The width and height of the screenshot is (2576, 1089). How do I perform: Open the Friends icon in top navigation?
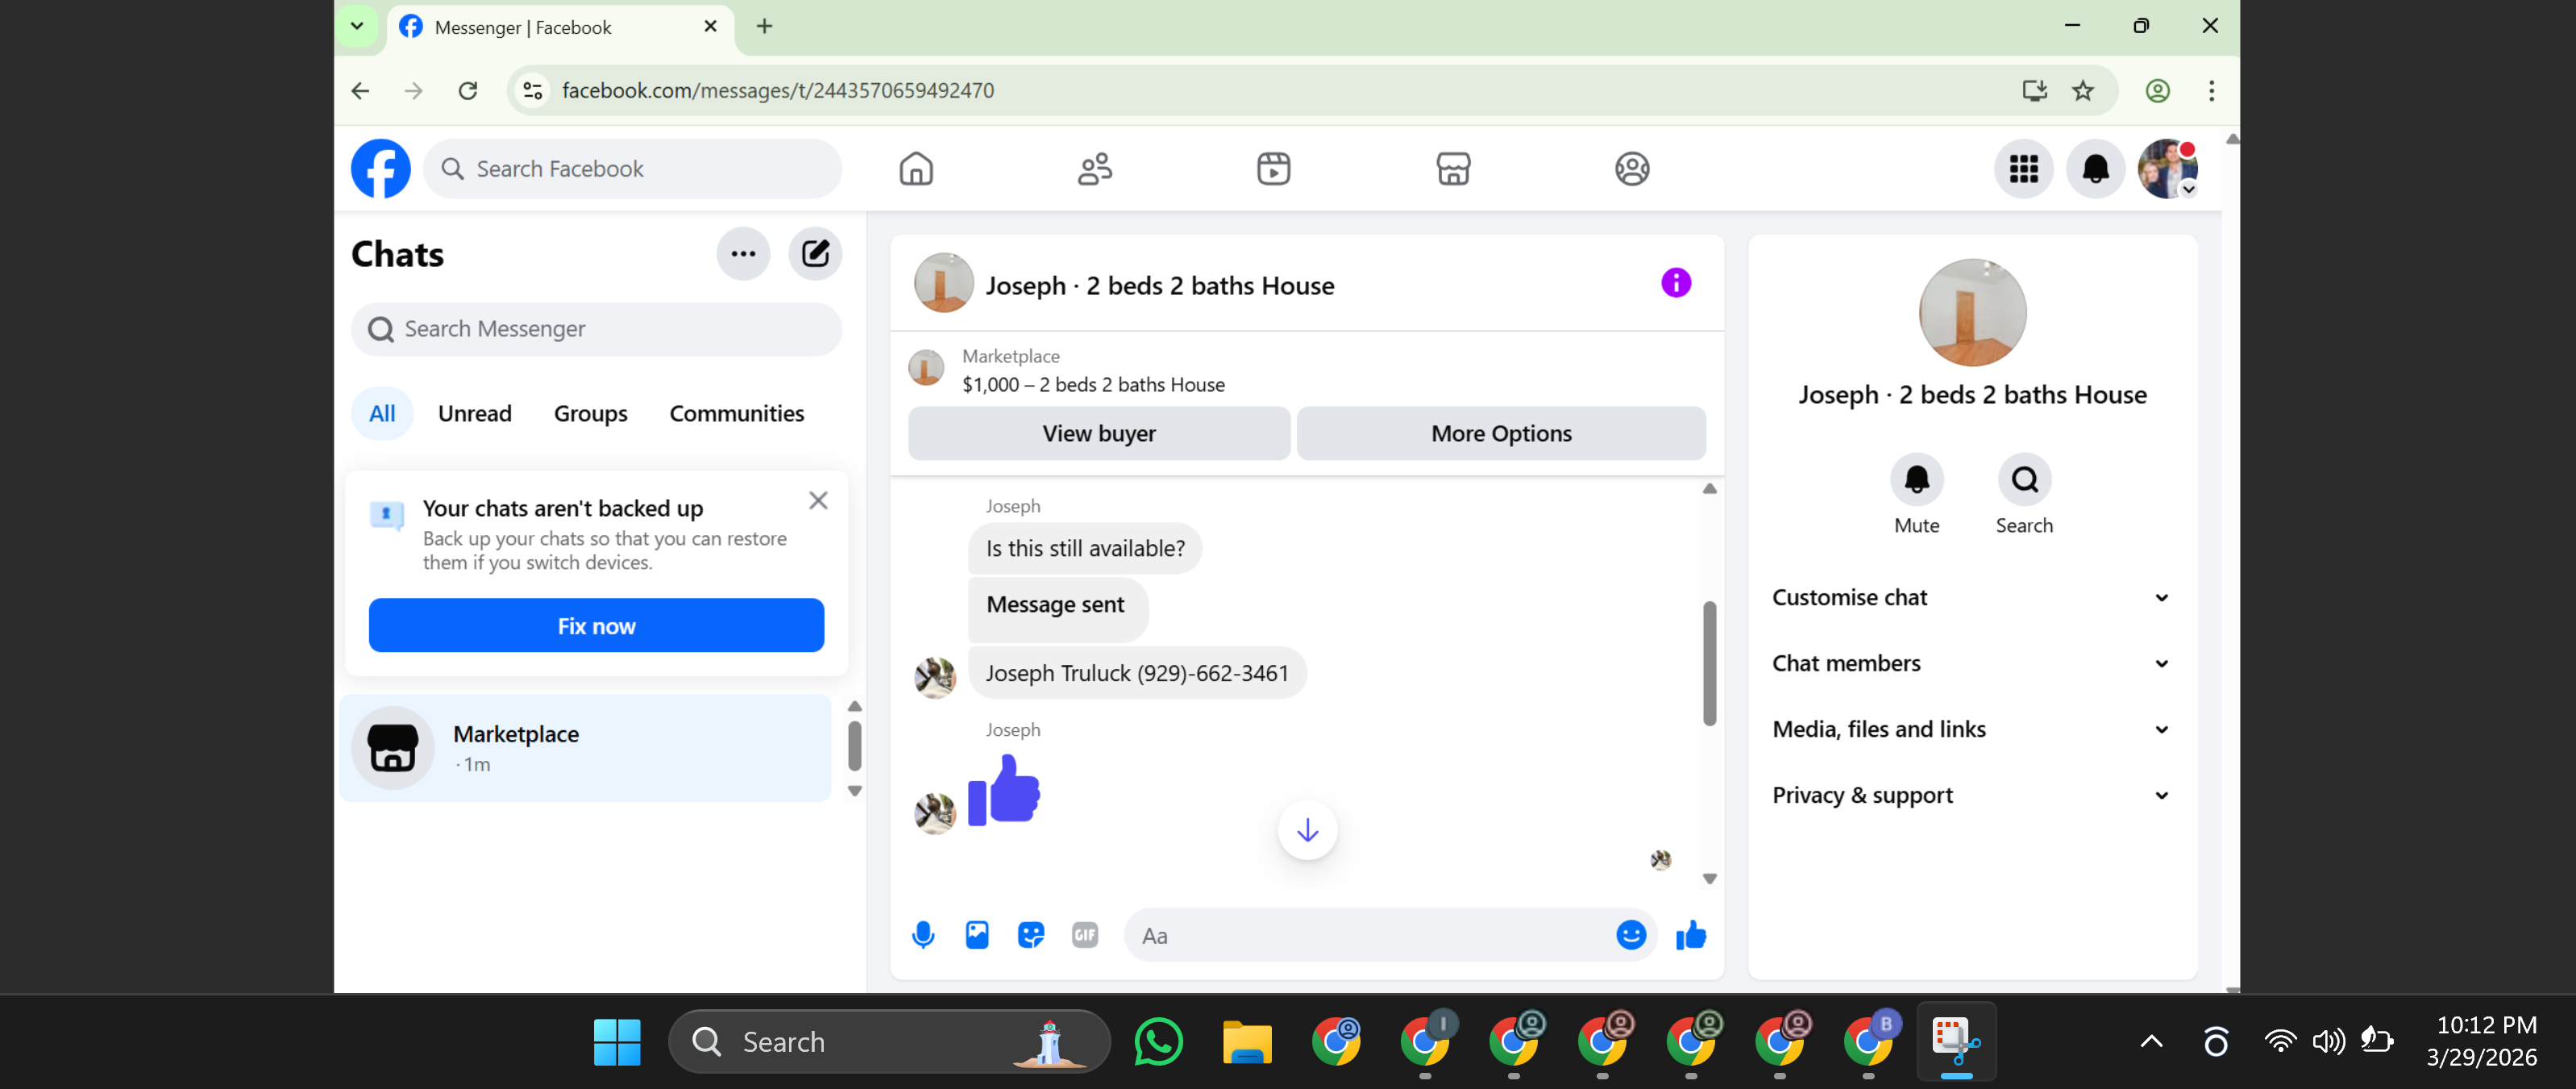click(1095, 168)
